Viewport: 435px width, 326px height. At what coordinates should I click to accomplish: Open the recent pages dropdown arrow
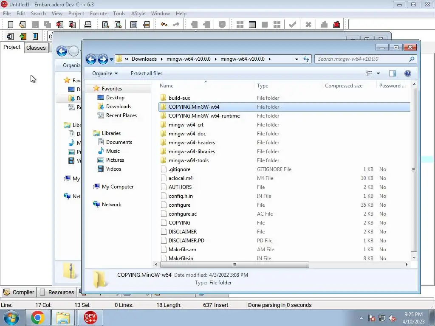click(111, 59)
